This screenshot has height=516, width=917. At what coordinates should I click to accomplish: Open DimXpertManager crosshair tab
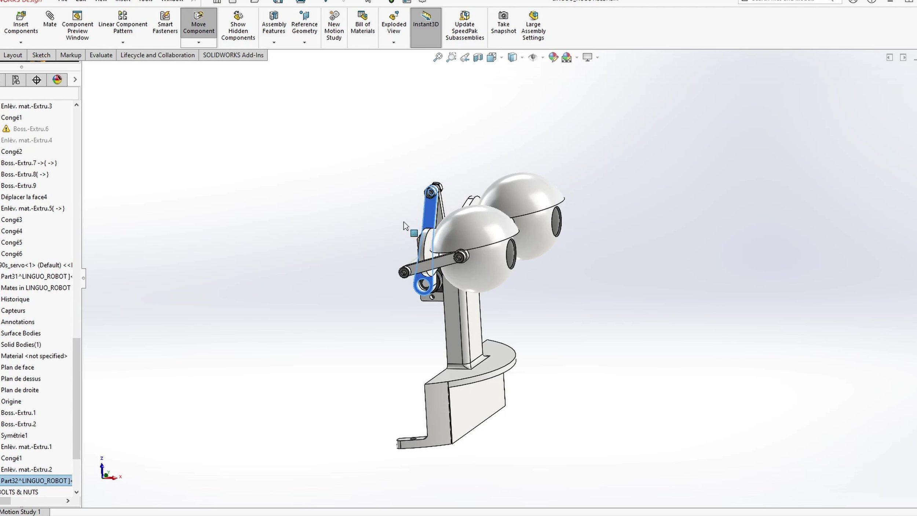coord(36,80)
